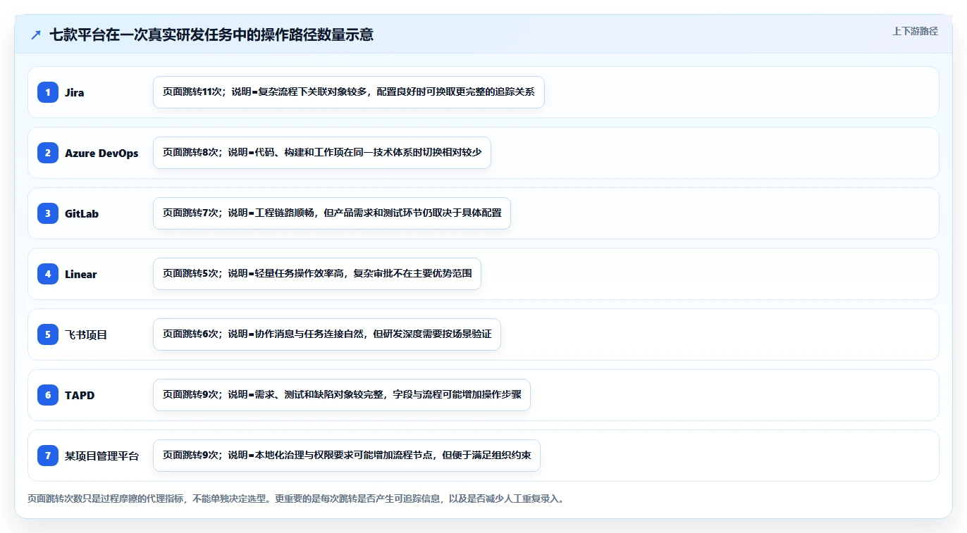Screen dimensions: 967x533
Task: Click number badge 5 next to 飞书项目
Action: pos(48,334)
